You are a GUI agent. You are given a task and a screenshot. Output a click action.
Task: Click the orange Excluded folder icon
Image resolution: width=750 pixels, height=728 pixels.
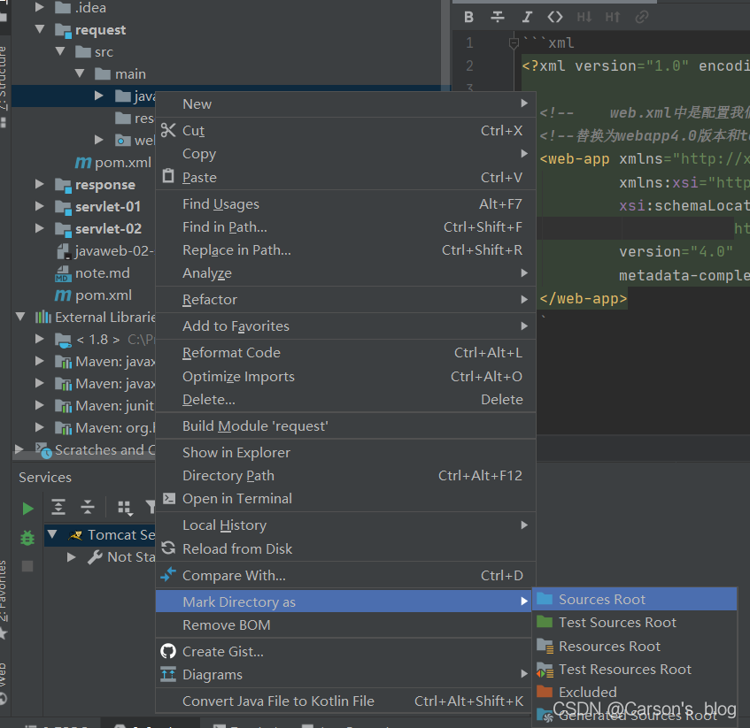(545, 691)
